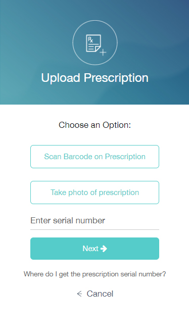Click the circular outline around the prescription icon
Image resolution: width=189 pixels, height=336 pixels.
coord(95,42)
